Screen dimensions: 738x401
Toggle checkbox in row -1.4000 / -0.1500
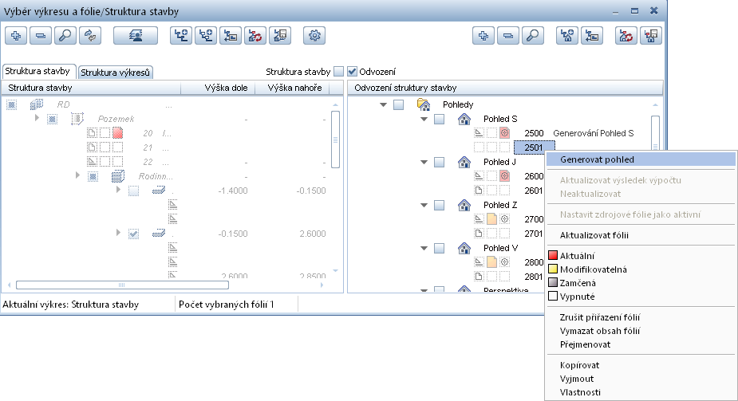pos(134,191)
